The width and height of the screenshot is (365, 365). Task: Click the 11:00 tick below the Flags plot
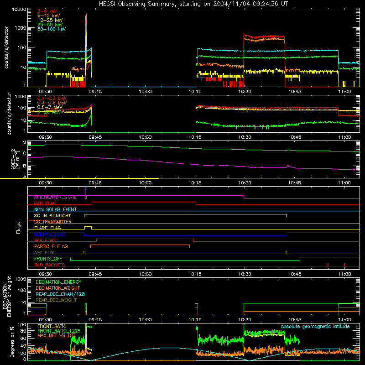tap(344, 274)
